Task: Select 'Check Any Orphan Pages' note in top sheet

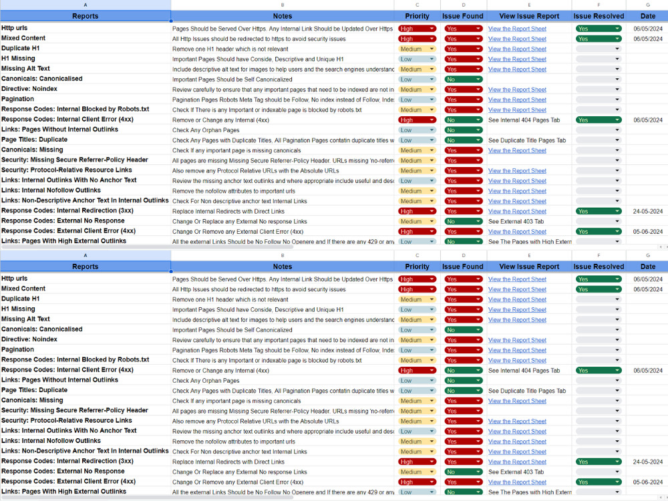Action: pyautogui.click(x=283, y=130)
